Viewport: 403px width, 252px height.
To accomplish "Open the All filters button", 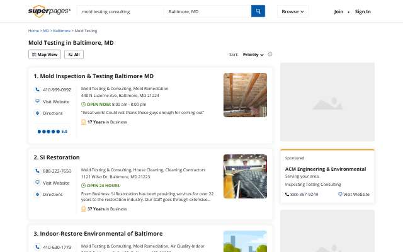I will [74, 55].
